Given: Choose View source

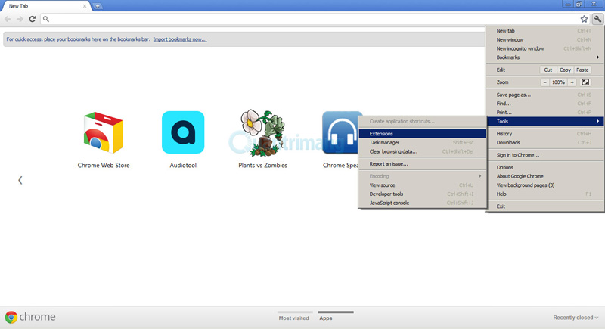Looking at the screenshot, I should tap(422, 185).
